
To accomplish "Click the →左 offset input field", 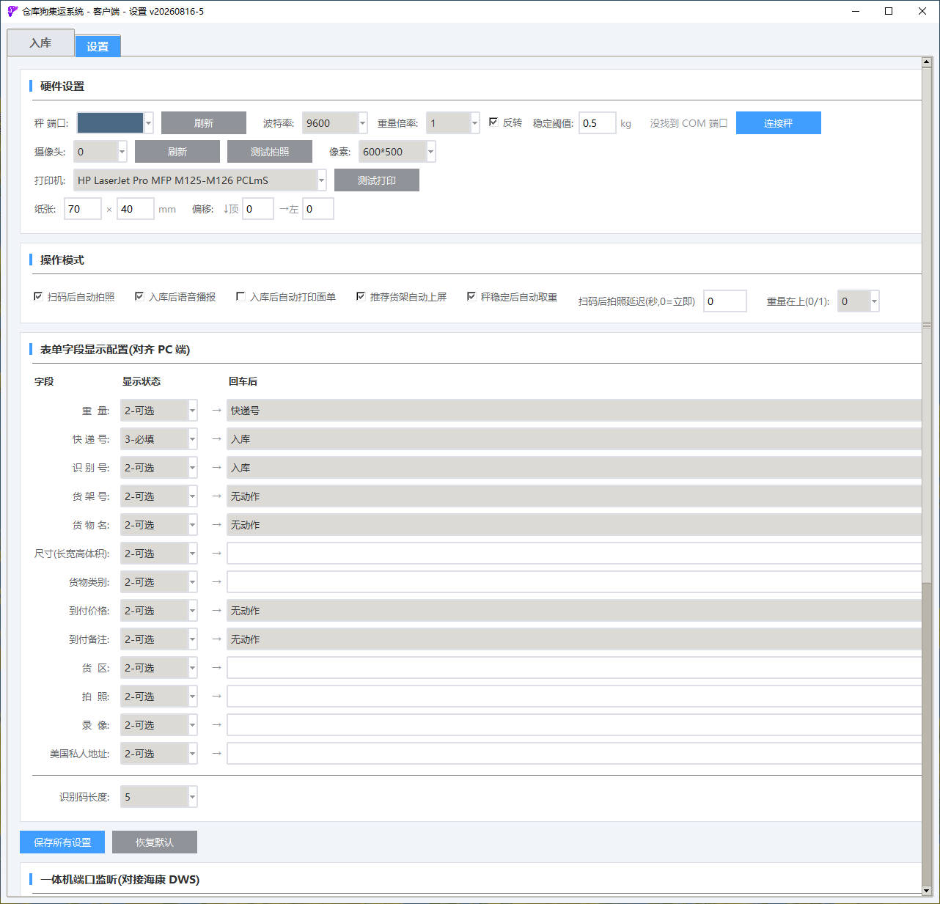I will 318,209.
